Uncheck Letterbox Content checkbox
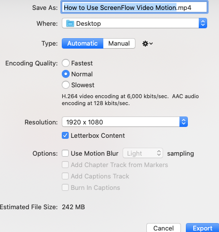Image resolution: width=219 pixels, height=232 pixels. point(65,135)
